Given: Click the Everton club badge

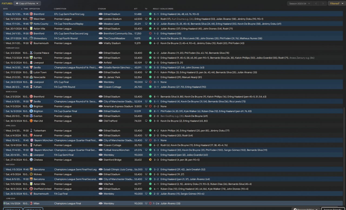Looking at the screenshot, I should [31, 116].
